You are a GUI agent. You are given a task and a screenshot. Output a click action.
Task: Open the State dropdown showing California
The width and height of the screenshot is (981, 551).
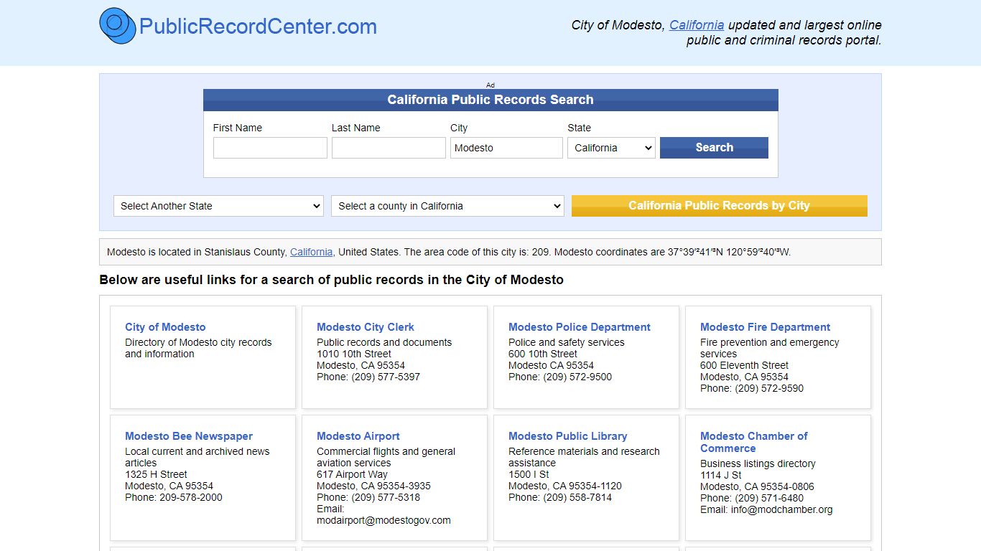(x=611, y=148)
